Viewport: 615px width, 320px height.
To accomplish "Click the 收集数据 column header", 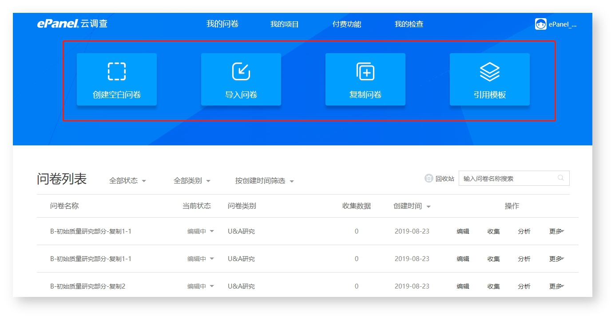I will (x=357, y=206).
